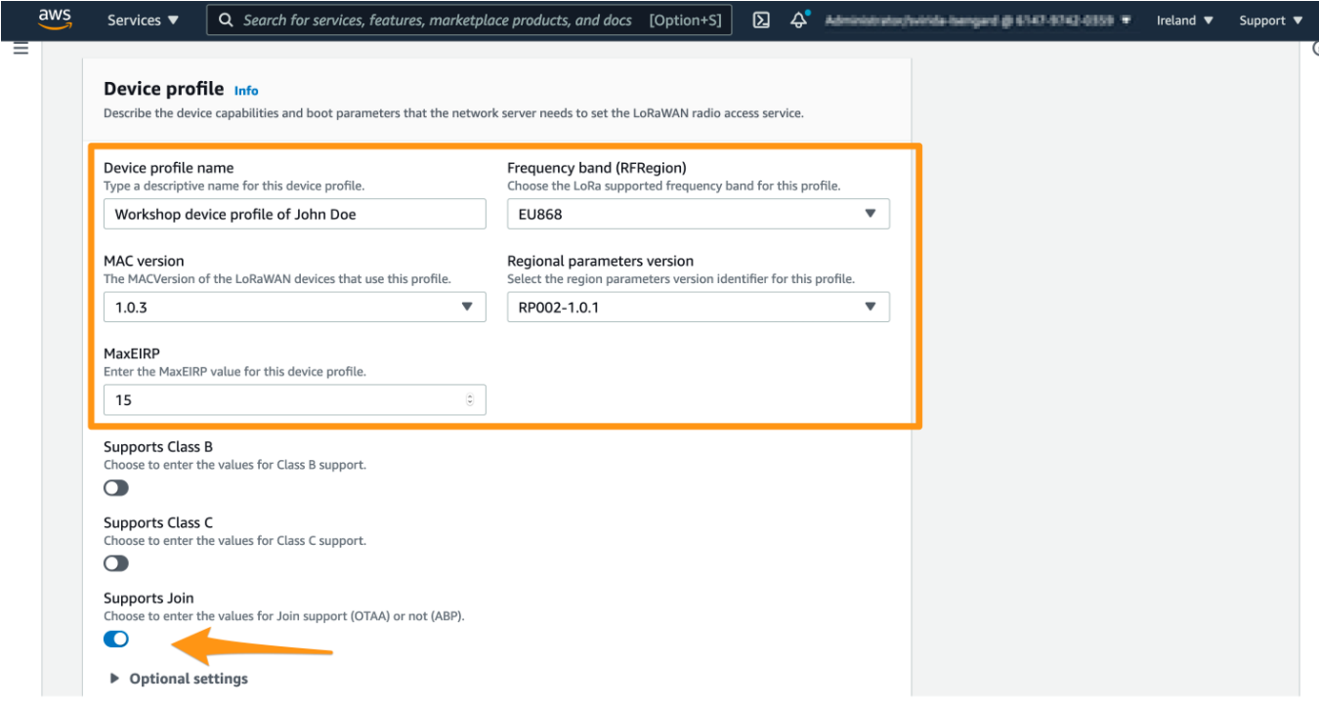Image resolution: width=1319 pixels, height=705 pixels.
Task: Click the AWS logo home icon
Action: pos(55,20)
